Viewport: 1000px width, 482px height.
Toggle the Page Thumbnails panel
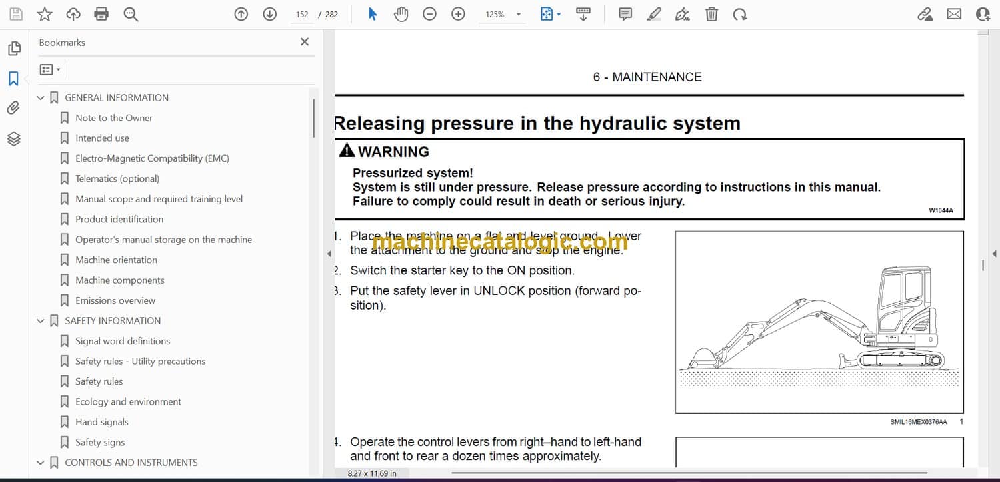pyautogui.click(x=13, y=49)
